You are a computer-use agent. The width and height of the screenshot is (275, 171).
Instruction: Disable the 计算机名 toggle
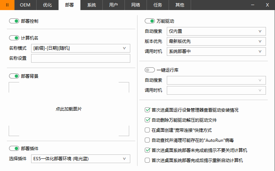click(14, 38)
